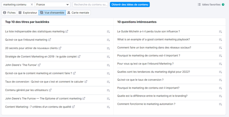
Task: Select question 'Quelle est la différence entre le marketing et le branding?'
Action: pos(152,96)
